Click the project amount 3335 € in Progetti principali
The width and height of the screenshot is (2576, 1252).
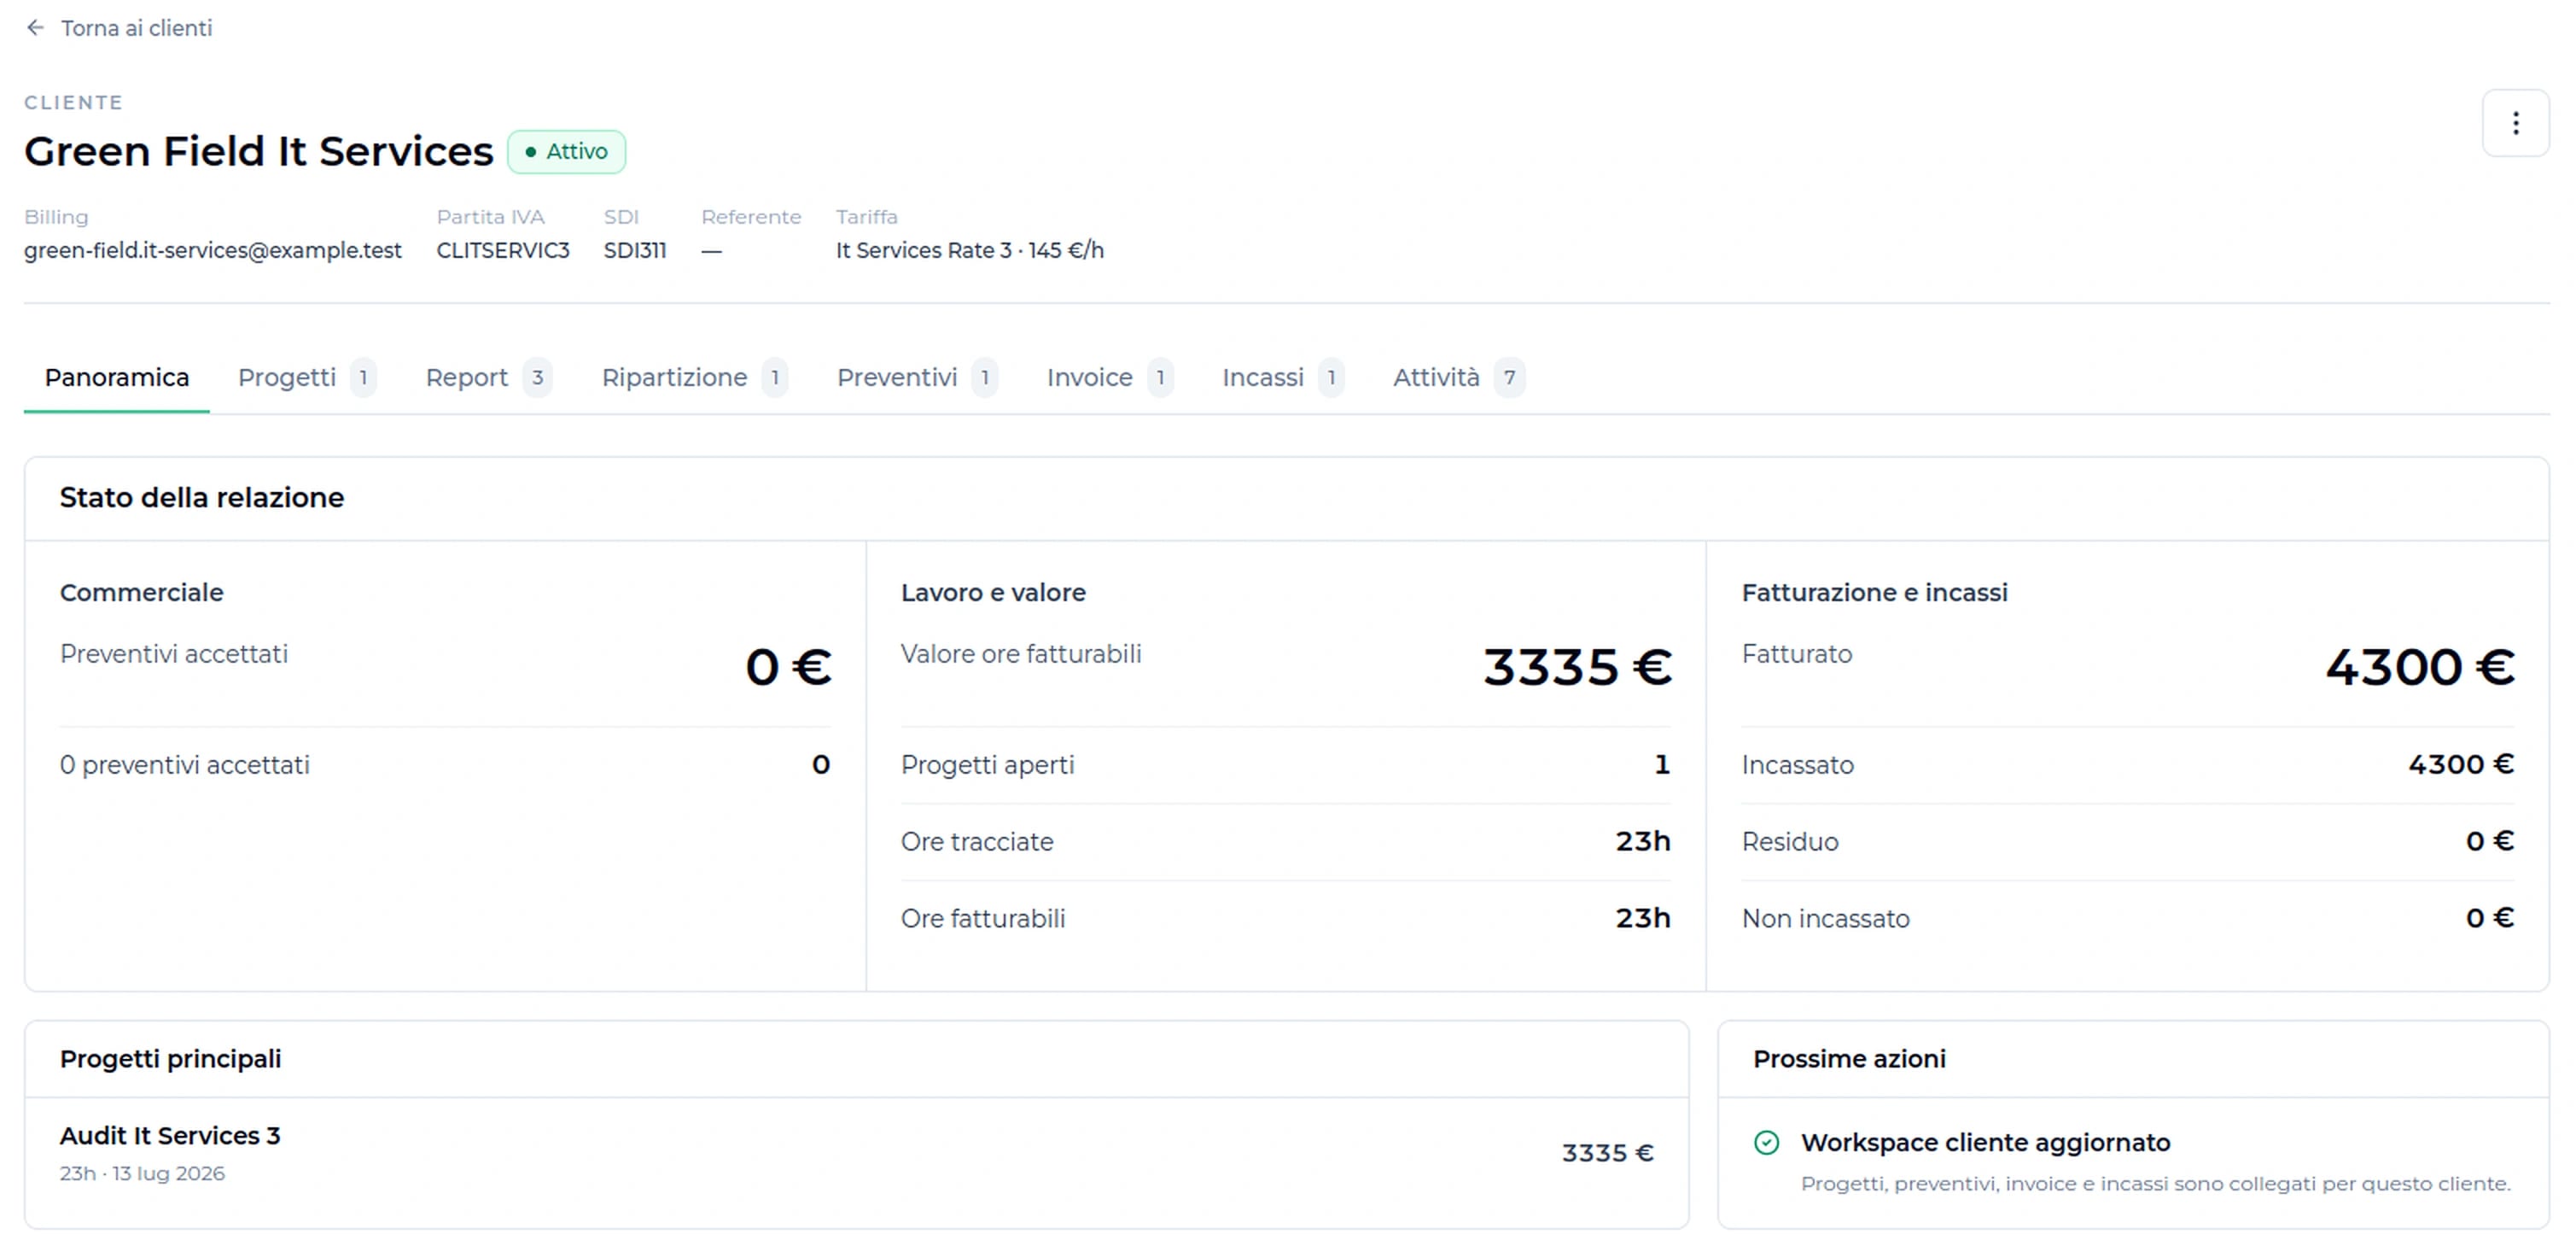(x=1608, y=1154)
